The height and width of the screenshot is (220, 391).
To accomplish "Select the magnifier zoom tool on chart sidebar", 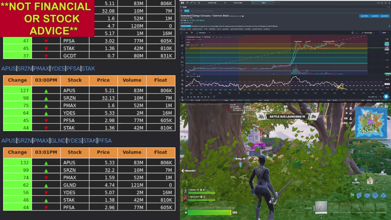I will pos(182,75).
